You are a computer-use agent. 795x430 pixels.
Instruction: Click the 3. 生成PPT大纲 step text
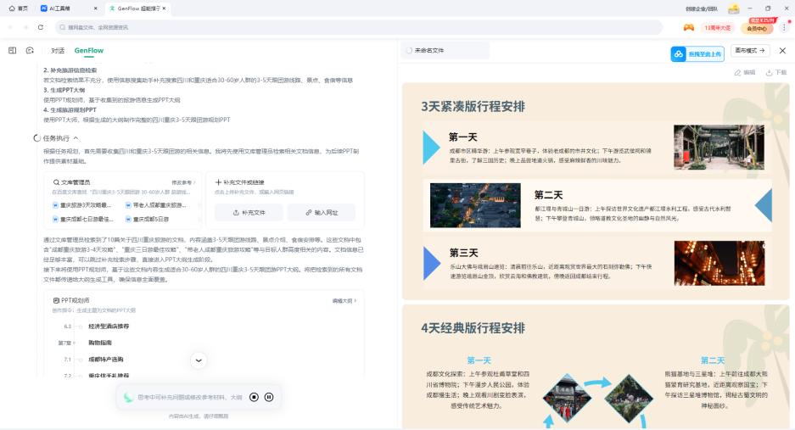point(64,90)
